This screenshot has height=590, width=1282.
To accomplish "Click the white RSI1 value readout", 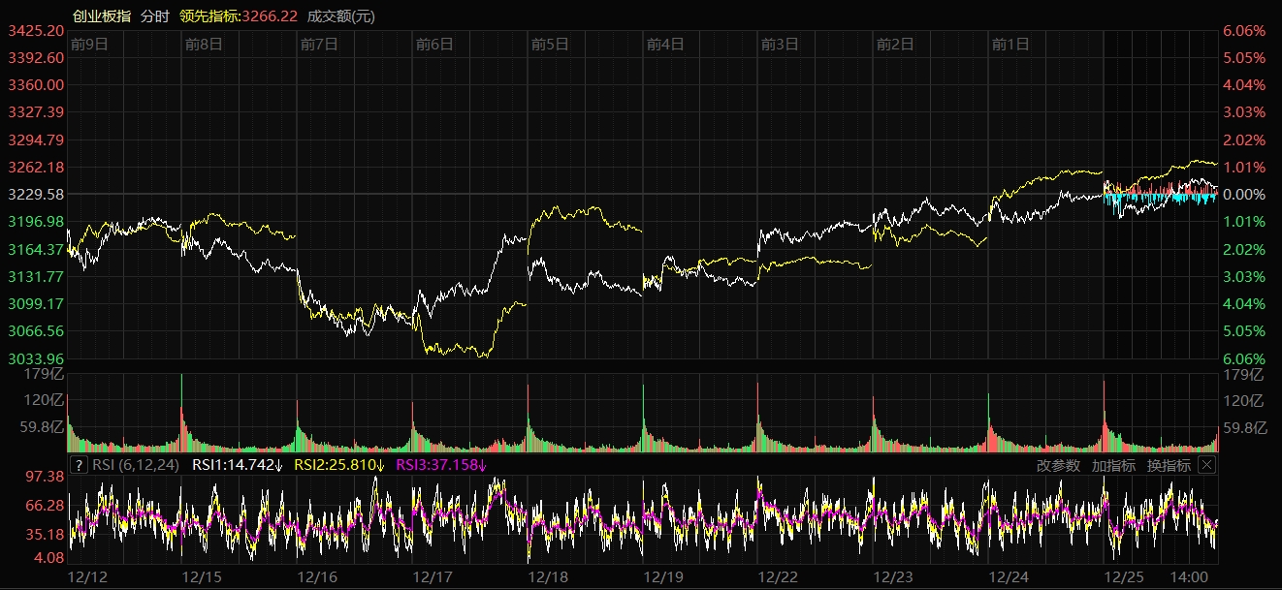I will pos(238,465).
